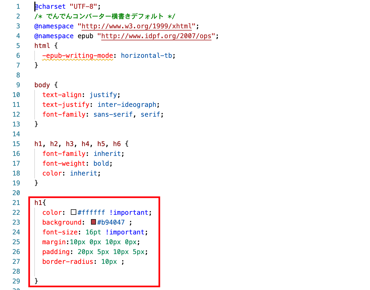
Task: Click the bold value
Action: click(x=101, y=164)
